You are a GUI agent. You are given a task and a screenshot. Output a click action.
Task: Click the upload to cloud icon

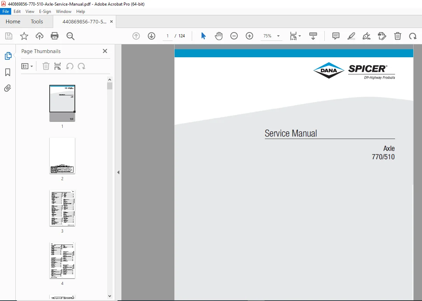[40, 36]
